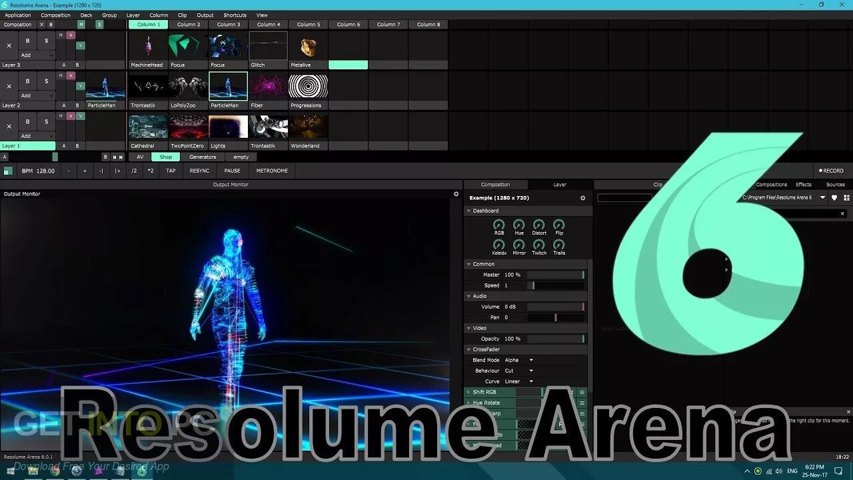853x480 pixels.
Task: Open the Behaviour Cut dropdown
Action: click(x=519, y=371)
